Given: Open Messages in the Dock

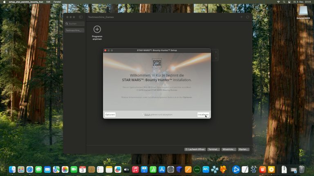Looking at the screenshot, I should pyautogui.click(x=39, y=169).
